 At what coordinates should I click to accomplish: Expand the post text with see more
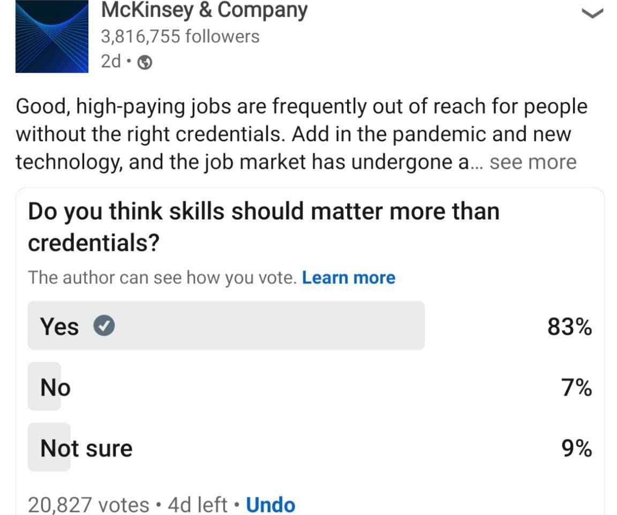[x=533, y=162]
